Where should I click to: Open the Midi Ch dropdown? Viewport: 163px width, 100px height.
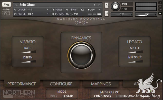pos(47,14)
